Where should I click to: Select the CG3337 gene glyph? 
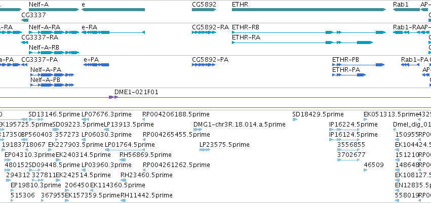pos(25,20)
